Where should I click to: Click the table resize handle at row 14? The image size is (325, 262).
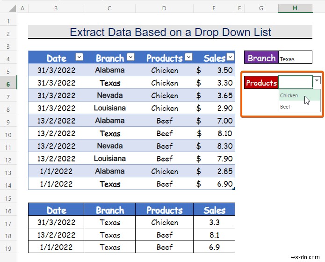click(234, 189)
